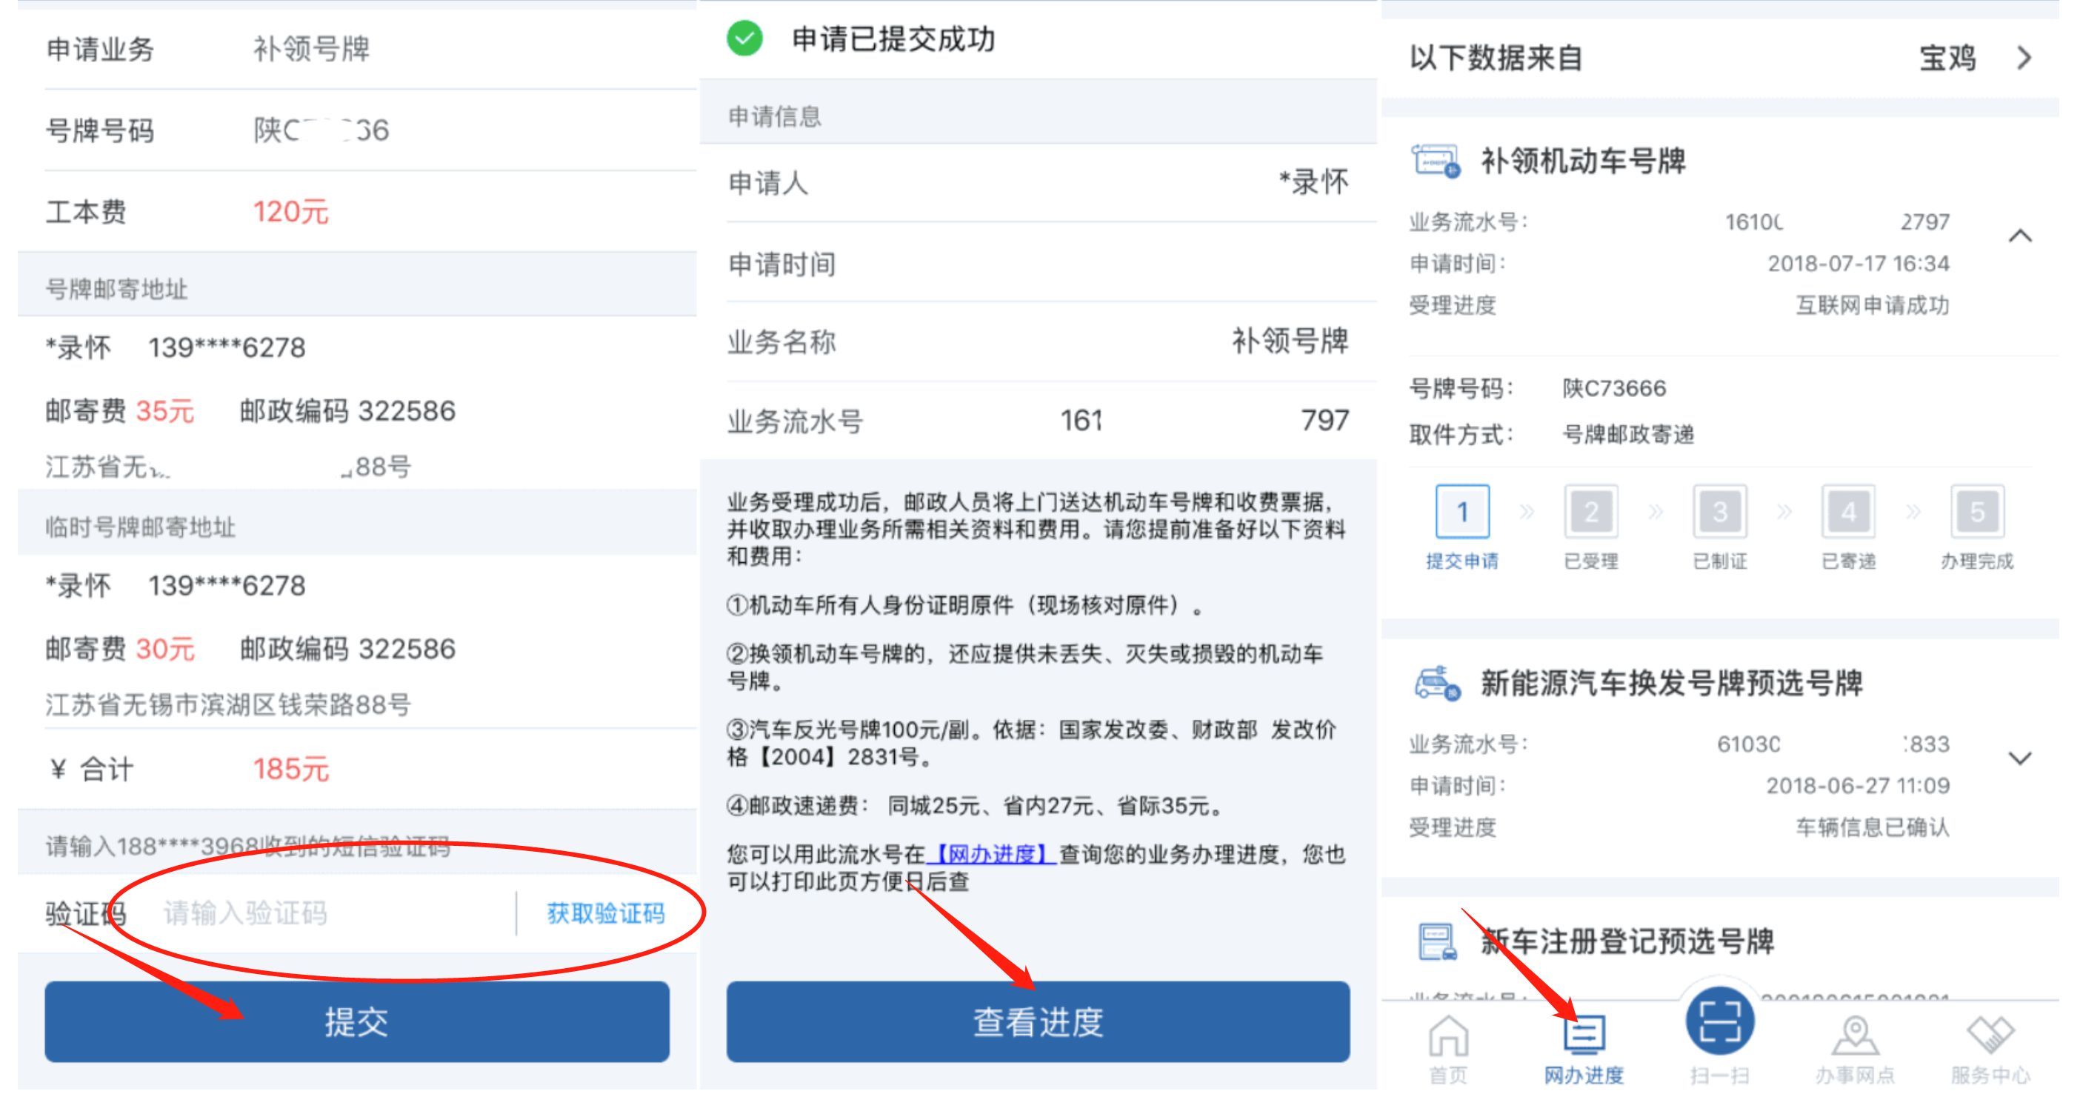2080x1094 pixels.
Task: Open the 【网办进度】 hyperlink
Action: [x=992, y=853]
